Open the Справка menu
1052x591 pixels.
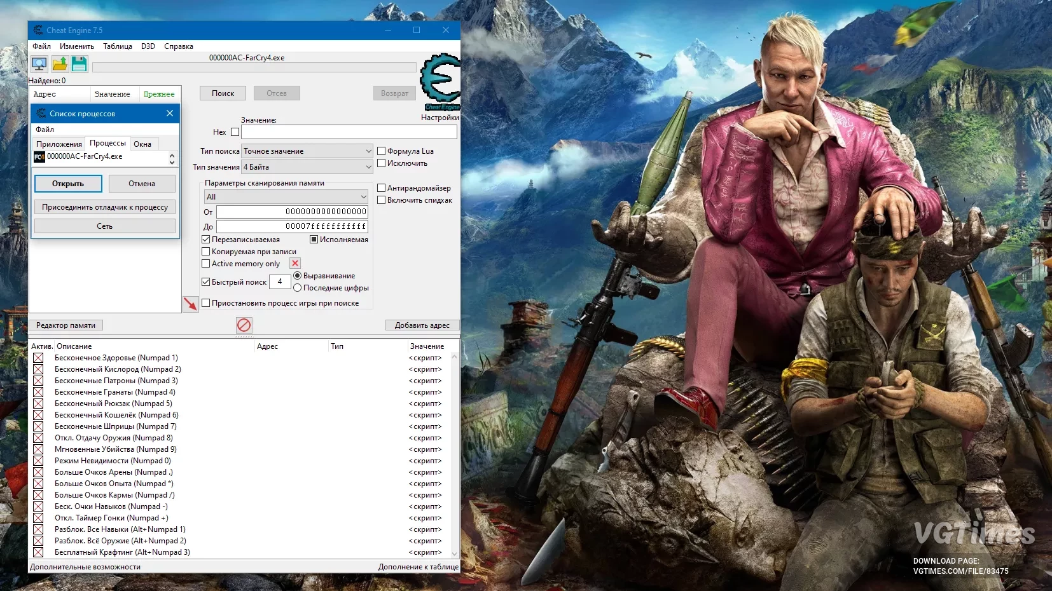pos(179,46)
